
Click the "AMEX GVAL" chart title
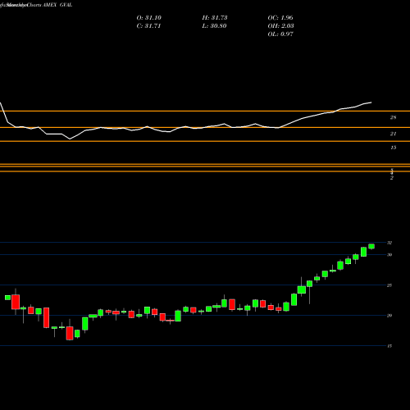pos(57,5)
